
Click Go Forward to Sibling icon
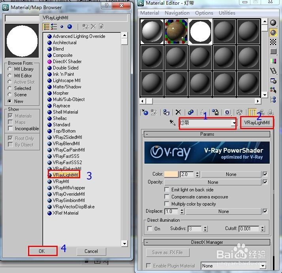pos(270,112)
